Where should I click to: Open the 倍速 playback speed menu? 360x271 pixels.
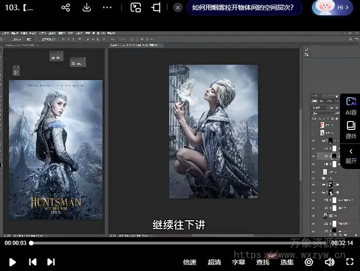pos(190,262)
